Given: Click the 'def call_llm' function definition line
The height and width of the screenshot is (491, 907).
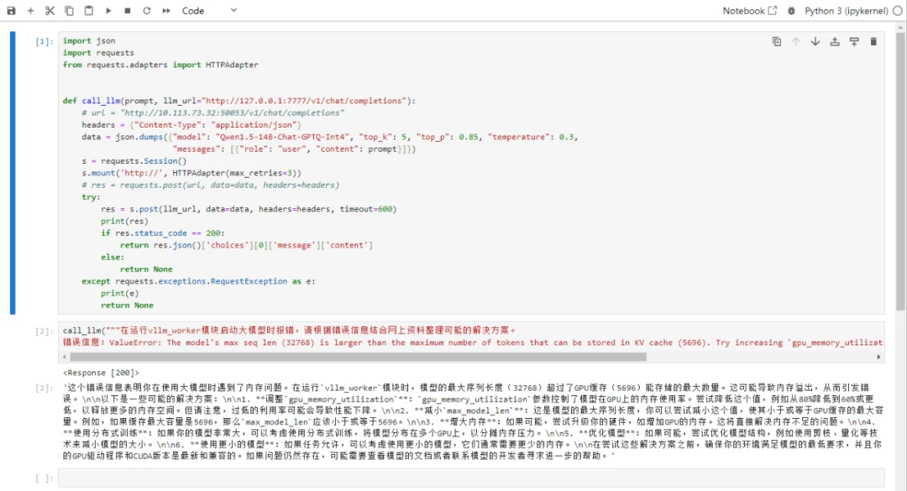Looking at the screenshot, I should tap(239, 101).
